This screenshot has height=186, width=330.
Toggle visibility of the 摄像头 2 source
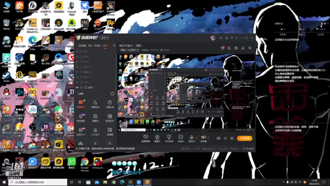(77, 72)
